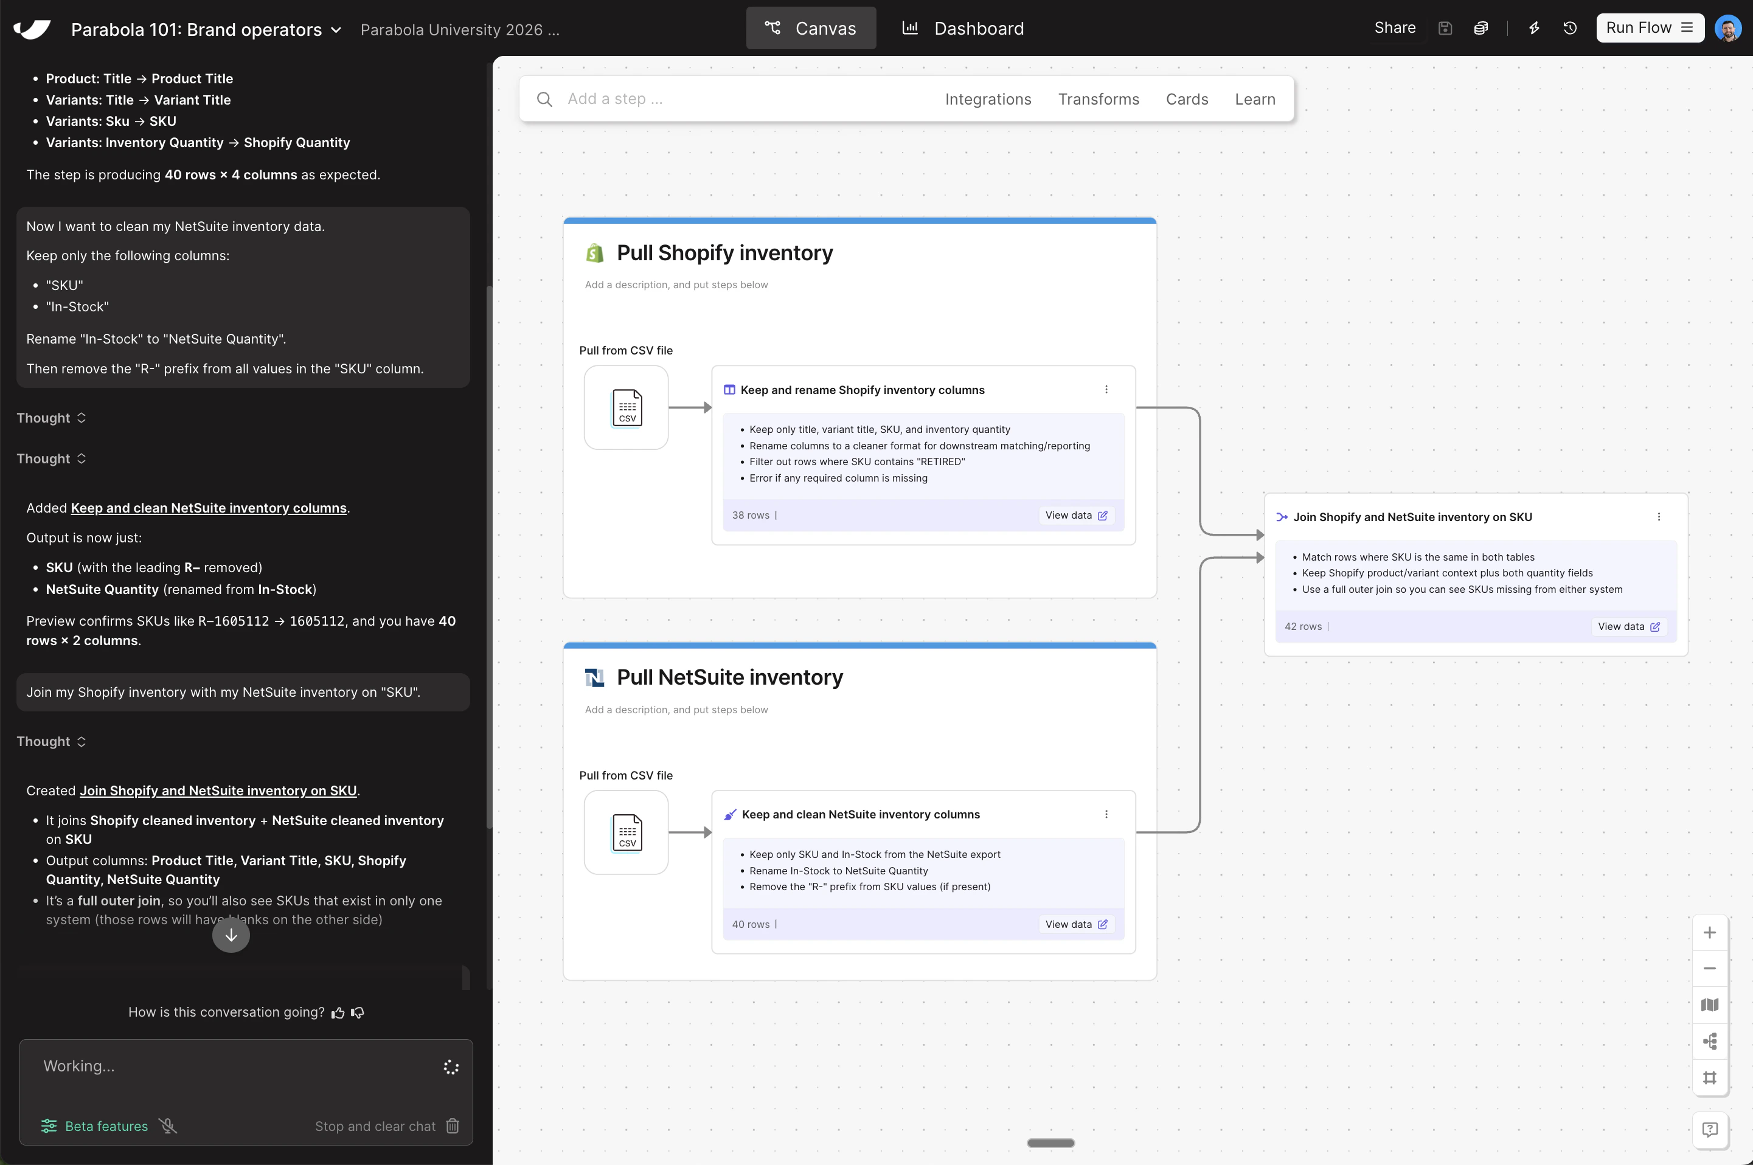Click the thumbs down feedback icon
This screenshot has width=1753, height=1165.
point(358,1013)
